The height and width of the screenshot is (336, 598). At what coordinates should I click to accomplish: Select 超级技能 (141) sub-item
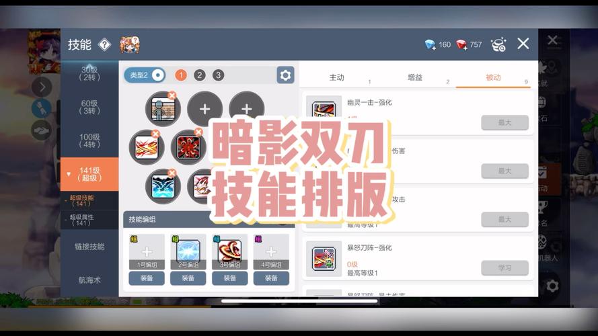tap(89, 200)
